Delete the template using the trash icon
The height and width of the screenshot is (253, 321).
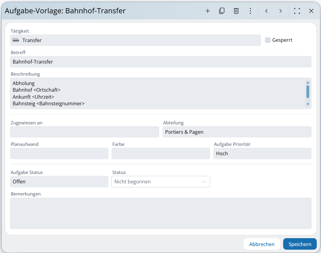(x=236, y=11)
